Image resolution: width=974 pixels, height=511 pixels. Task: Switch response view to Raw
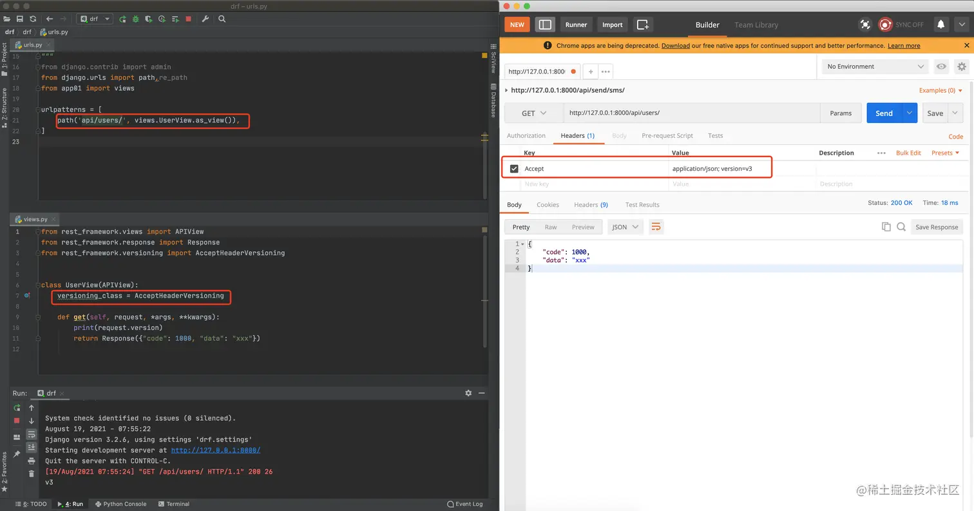(x=551, y=227)
